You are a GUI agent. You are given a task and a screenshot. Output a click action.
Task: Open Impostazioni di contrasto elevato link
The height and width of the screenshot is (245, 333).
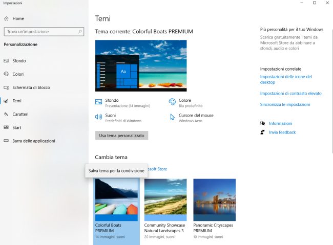click(x=291, y=93)
